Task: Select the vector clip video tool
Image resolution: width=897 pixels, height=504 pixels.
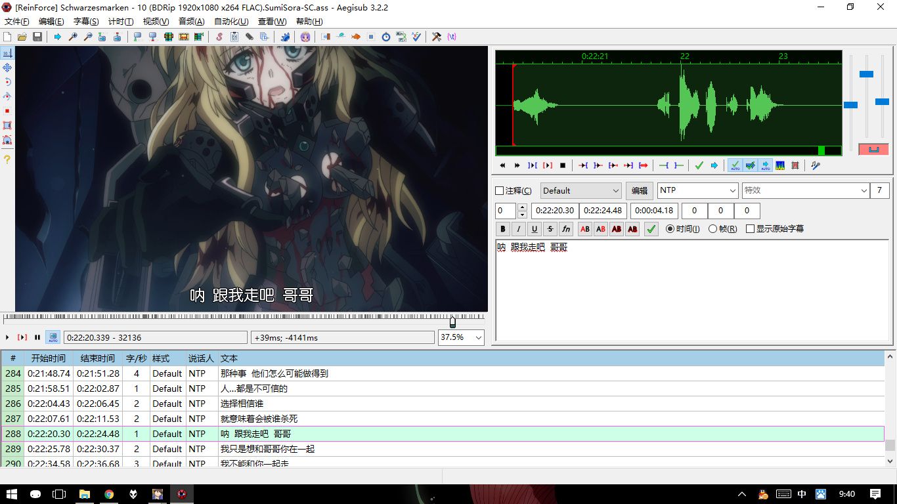Action: (x=7, y=140)
